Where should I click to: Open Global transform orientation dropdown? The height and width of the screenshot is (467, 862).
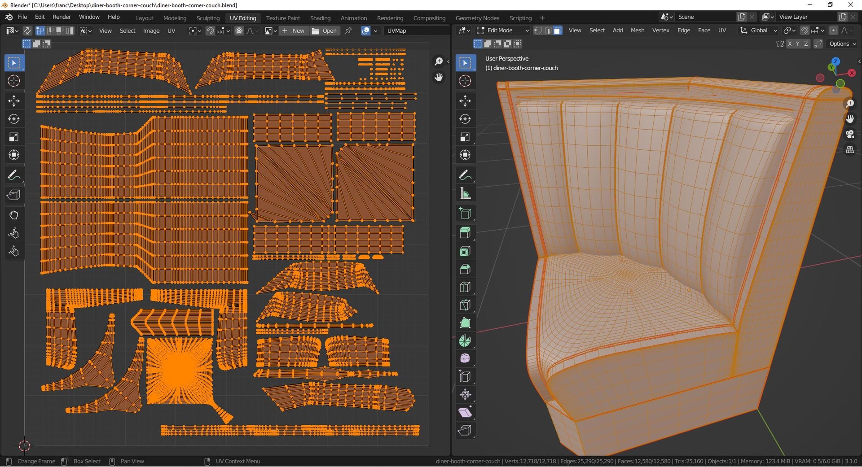pos(758,30)
